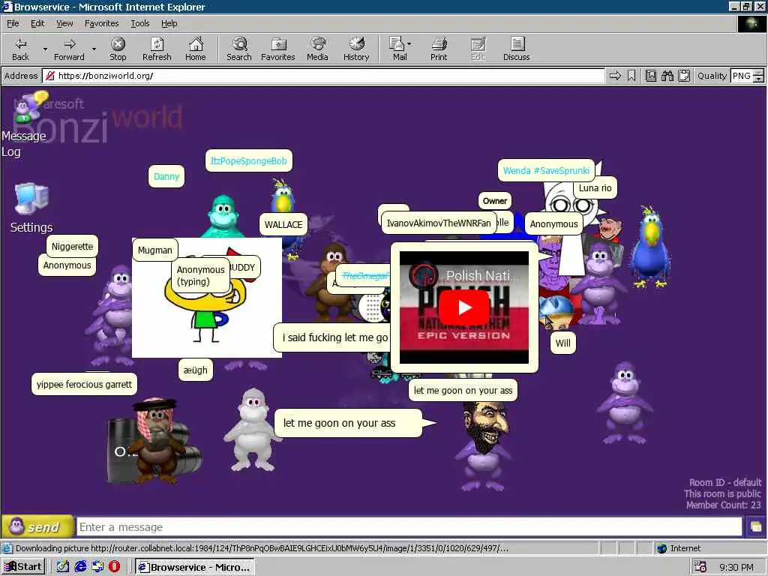The height and width of the screenshot is (576, 768).
Task: Click the Danny name tag
Action: point(166,176)
